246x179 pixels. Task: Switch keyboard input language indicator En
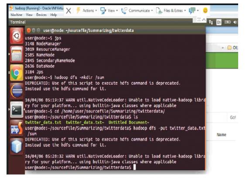[x=219, y=22]
